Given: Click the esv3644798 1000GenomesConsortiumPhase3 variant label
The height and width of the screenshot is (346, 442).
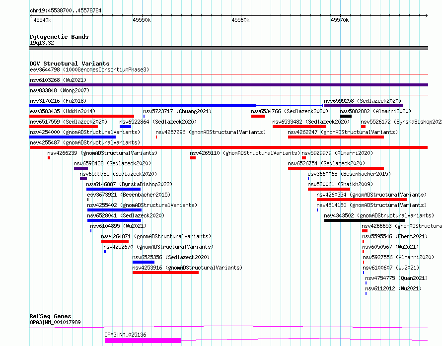Looking at the screenshot, I should pyautogui.click(x=89, y=69).
